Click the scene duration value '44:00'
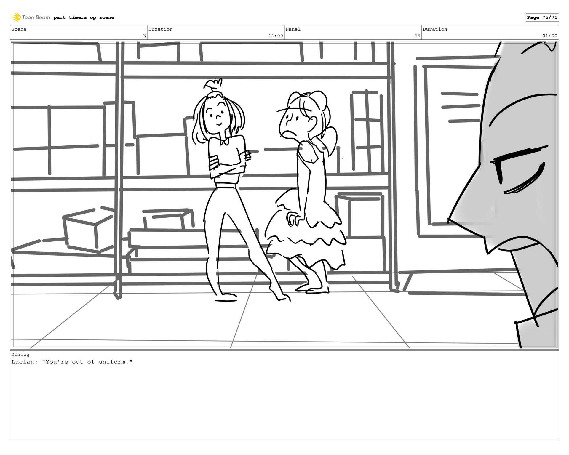 276,36
